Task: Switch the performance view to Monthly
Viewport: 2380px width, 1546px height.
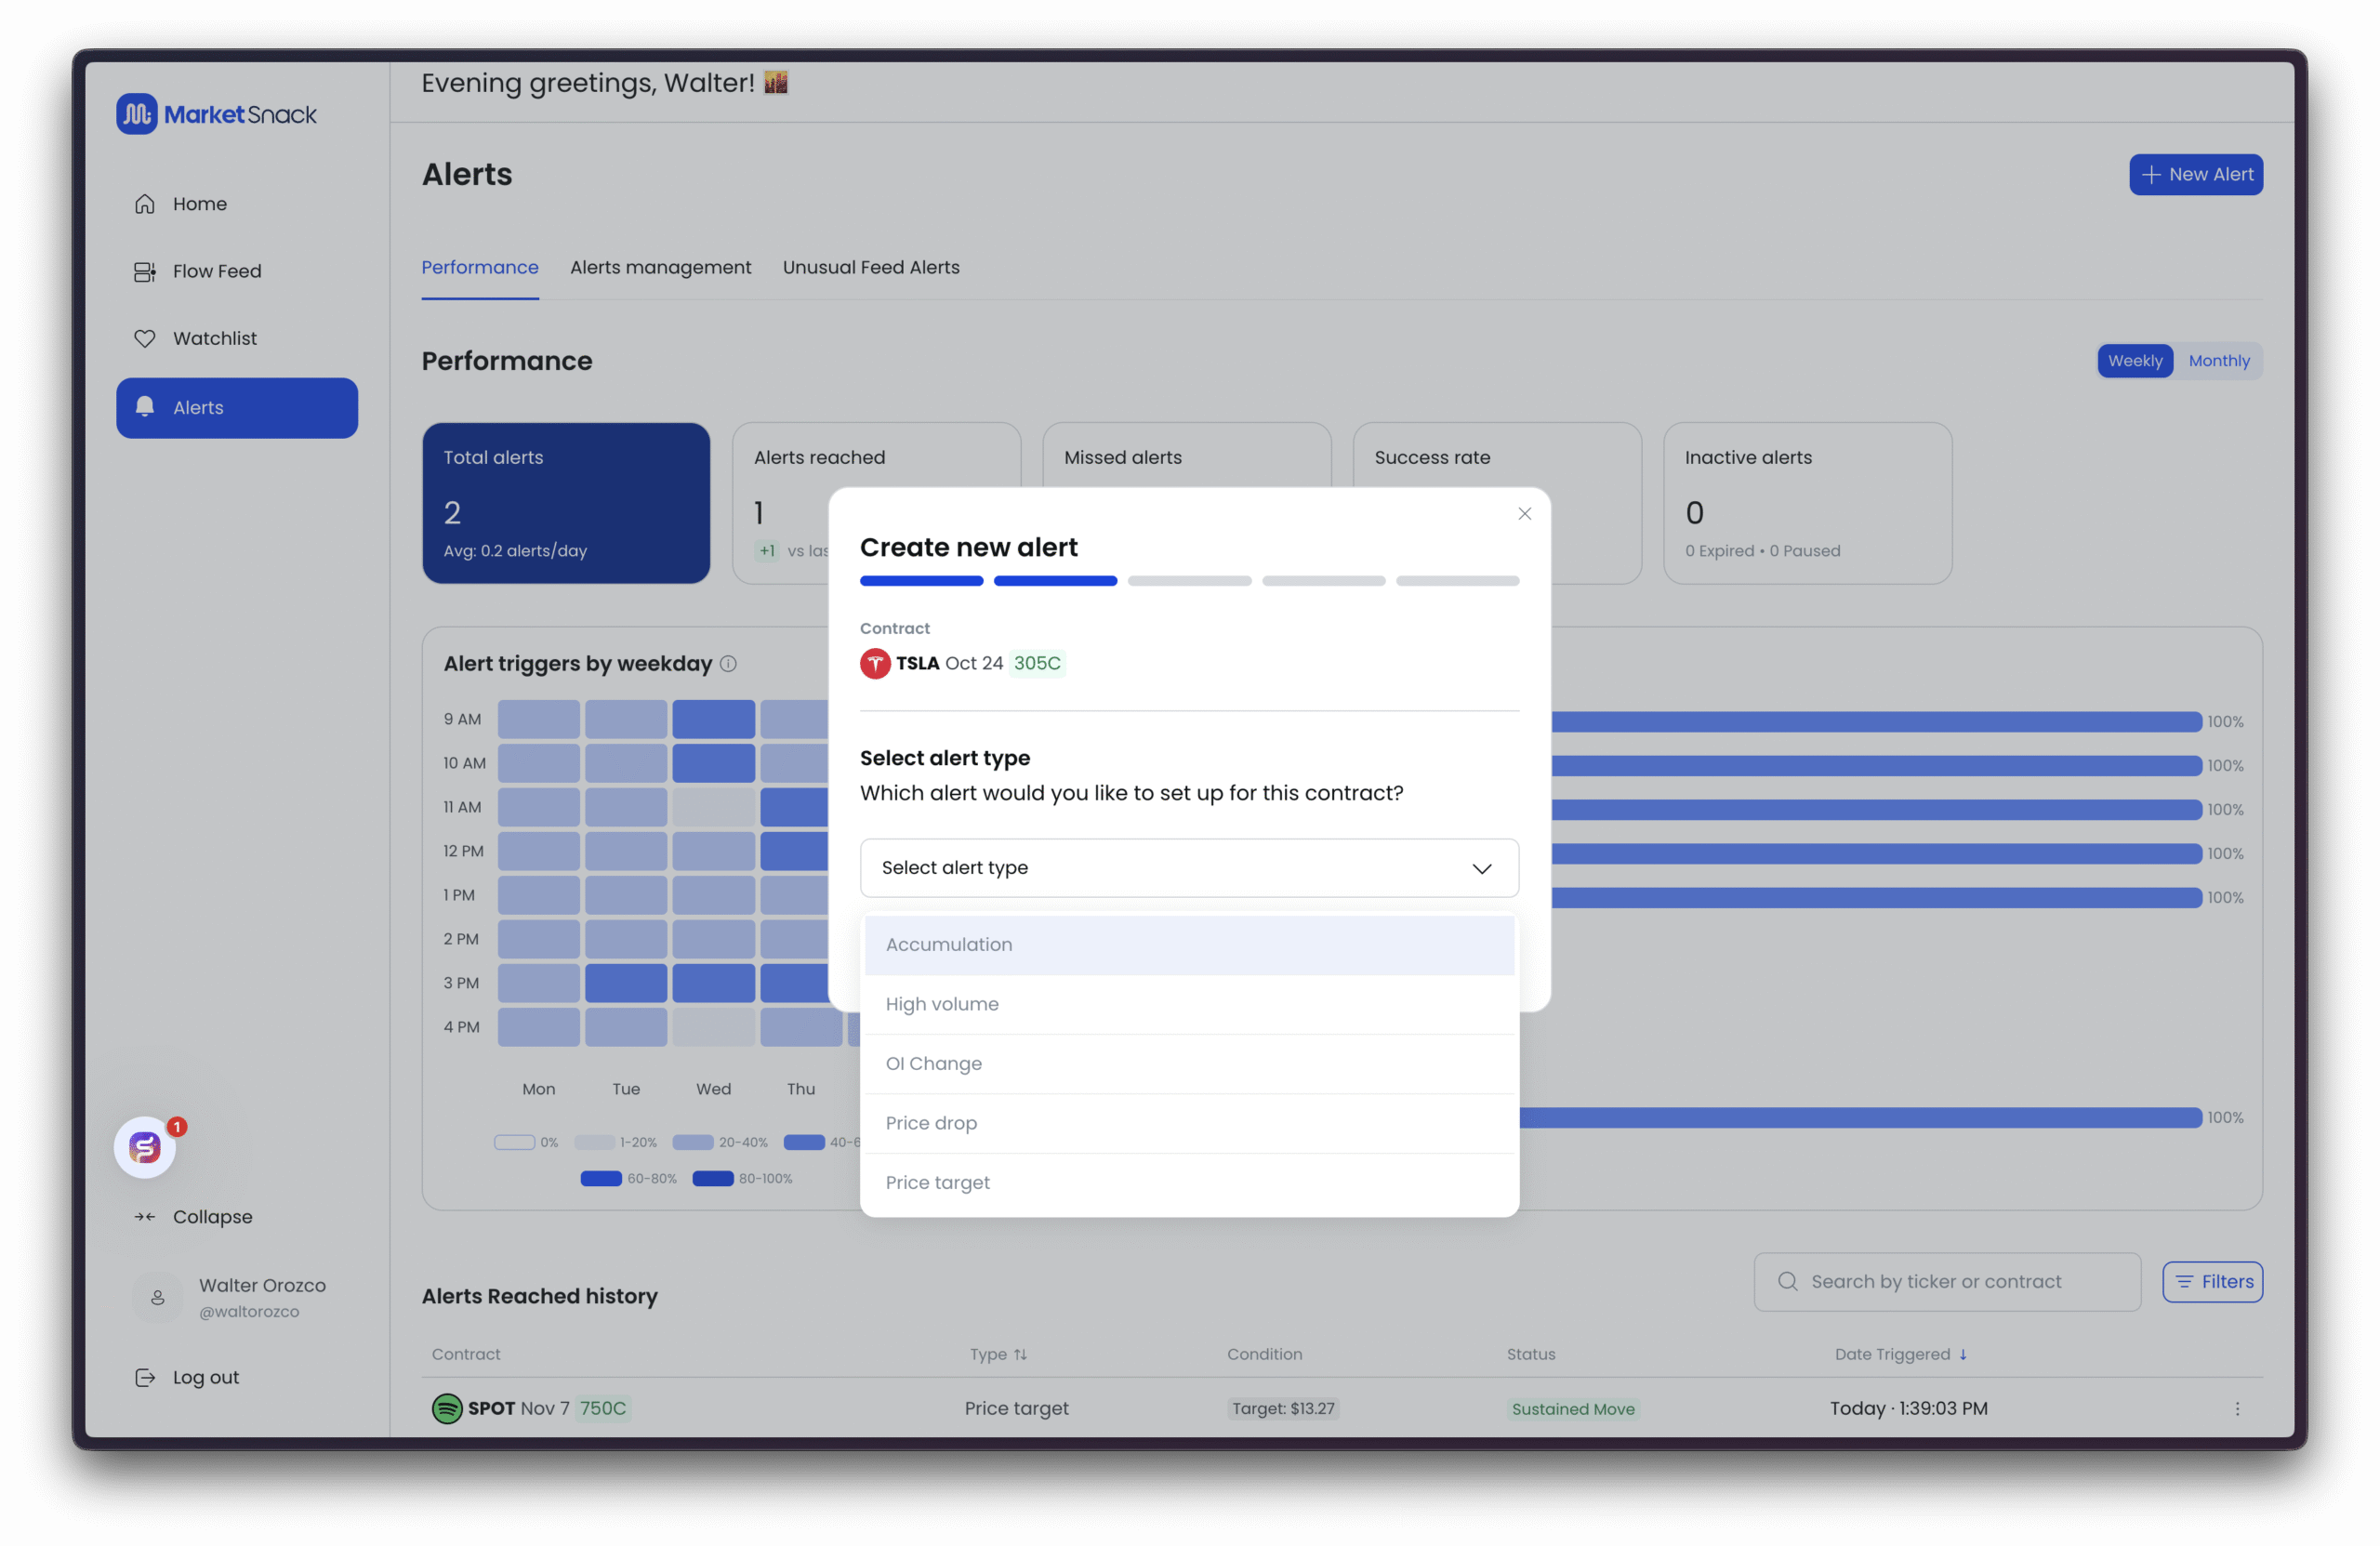Action: 2218,361
